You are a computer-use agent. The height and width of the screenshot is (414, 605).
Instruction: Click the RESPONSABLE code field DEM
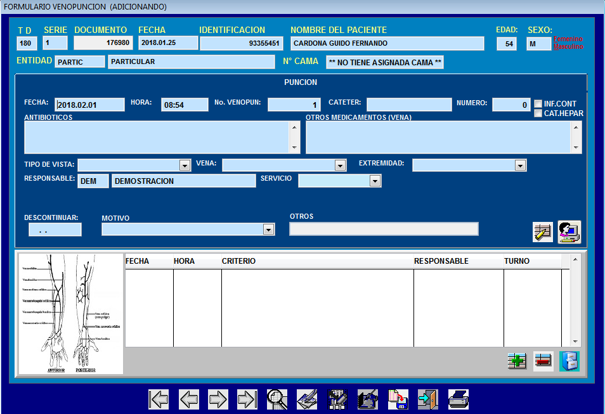[93, 181]
